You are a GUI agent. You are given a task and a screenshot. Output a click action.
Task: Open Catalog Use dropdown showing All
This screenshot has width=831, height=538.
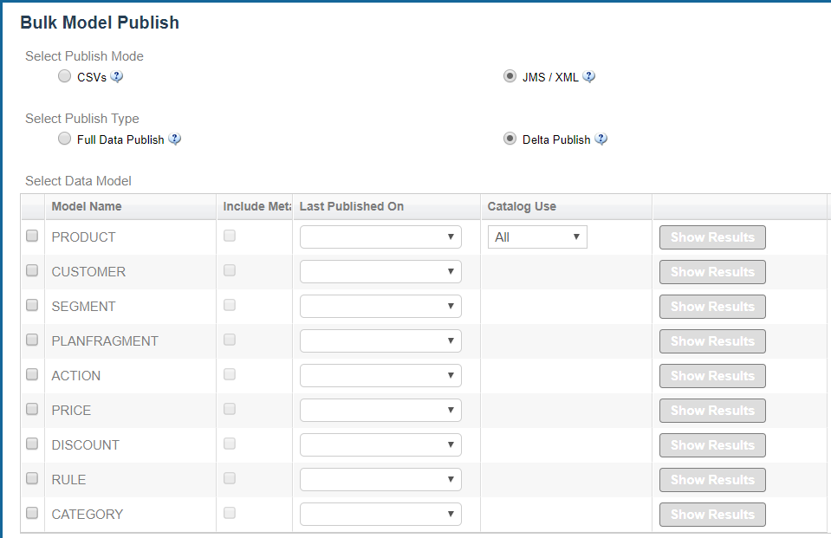(537, 237)
